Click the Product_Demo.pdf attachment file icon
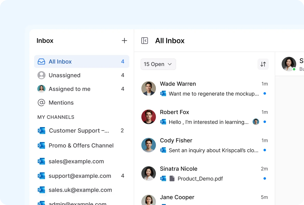The width and height of the screenshot is (304, 205). 172,179
